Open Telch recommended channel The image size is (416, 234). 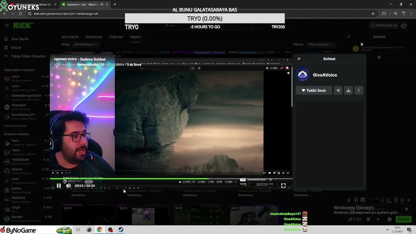click(x=26, y=152)
